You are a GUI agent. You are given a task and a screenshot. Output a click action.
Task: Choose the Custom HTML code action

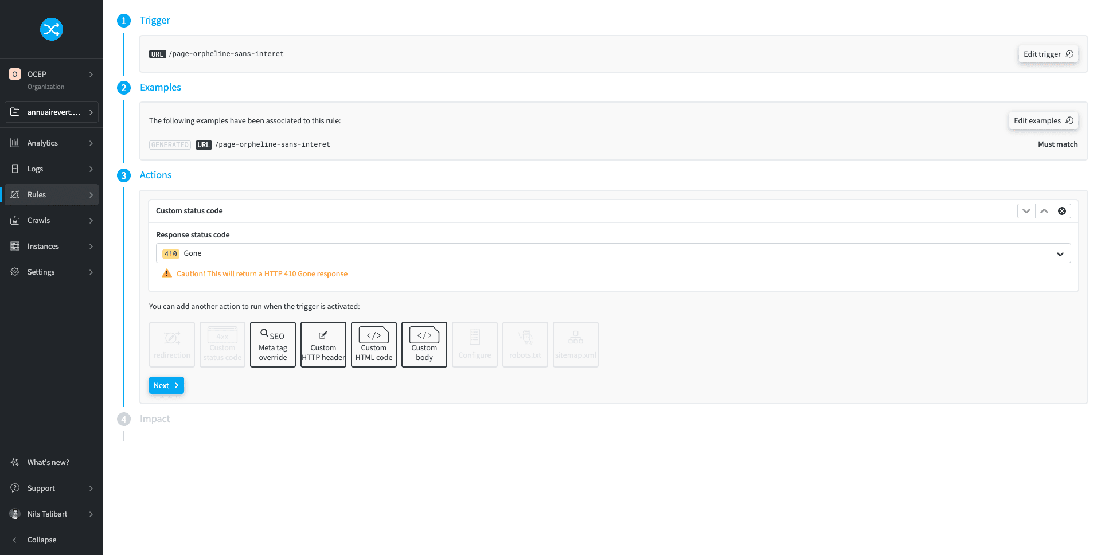point(373,344)
